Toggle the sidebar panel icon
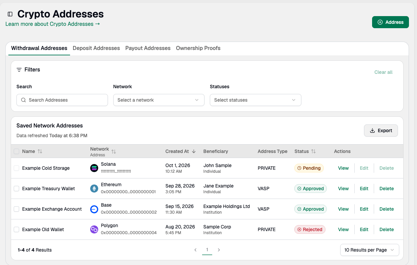The height and width of the screenshot is (265, 417). [x=10, y=14]
